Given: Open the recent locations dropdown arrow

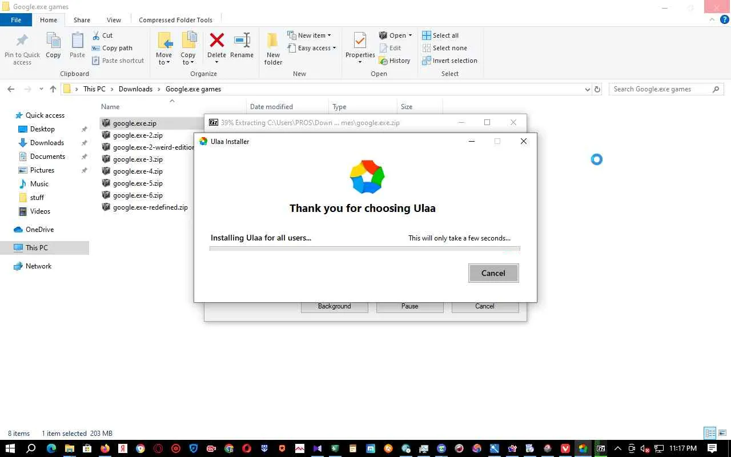Looking at the screenshot, I should [x=41, y=89].
